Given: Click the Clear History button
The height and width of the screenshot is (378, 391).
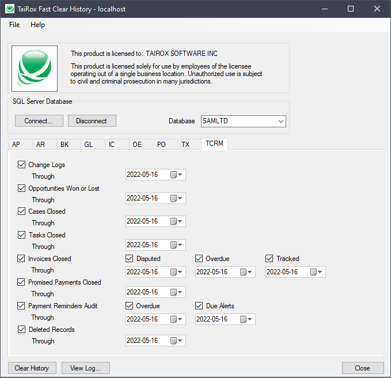Looking at the screenshot, I should [32, 368].
